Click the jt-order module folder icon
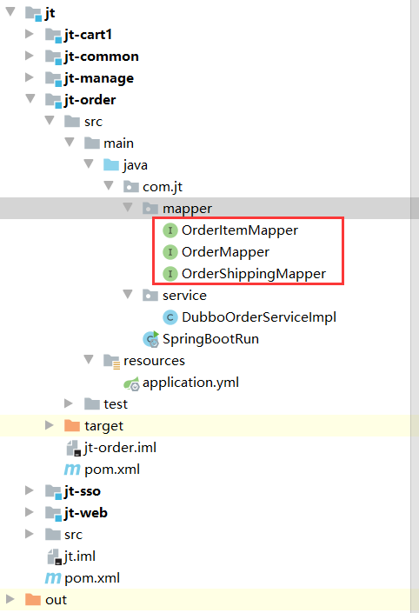 point(53,101)
